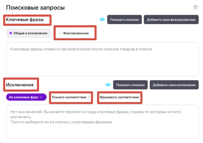The width and height of the screenshot is (203, 143).
Task: Click zero counter on Точного соответствия
Action: tap(89, 97)
